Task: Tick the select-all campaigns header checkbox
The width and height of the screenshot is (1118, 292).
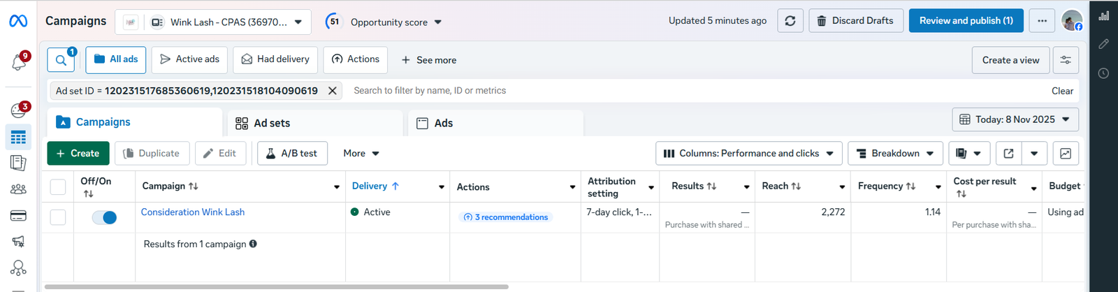Action: click(58, 187)
